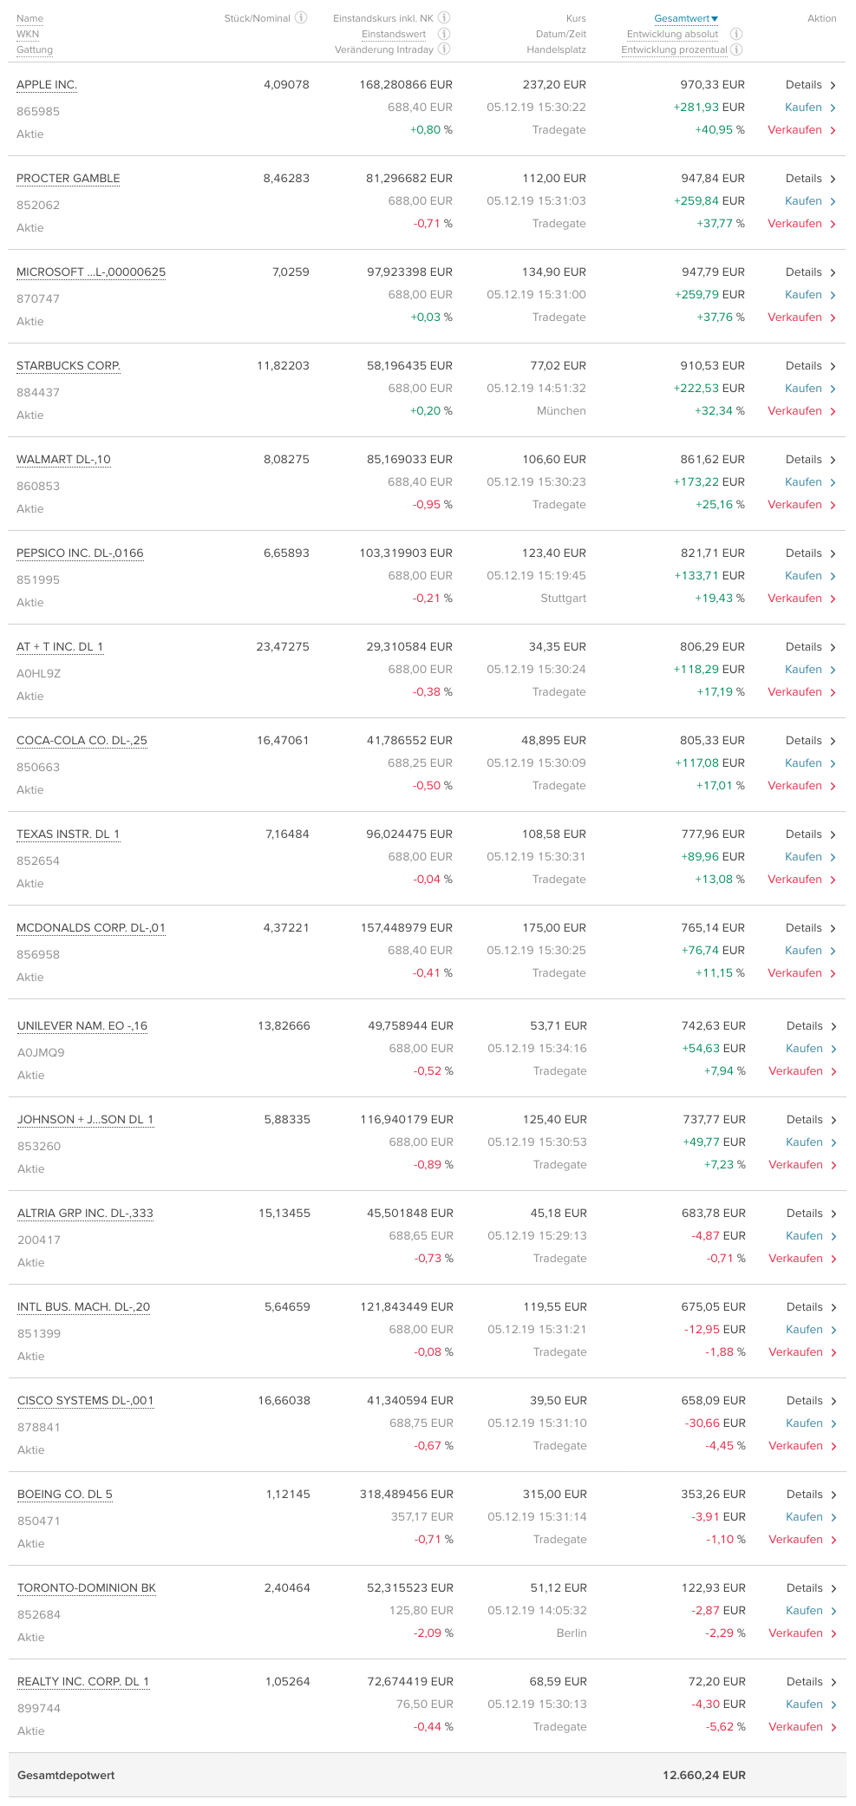
Task: Buy more Microsoft shares via Kaufen
Action: click(803, 295)
